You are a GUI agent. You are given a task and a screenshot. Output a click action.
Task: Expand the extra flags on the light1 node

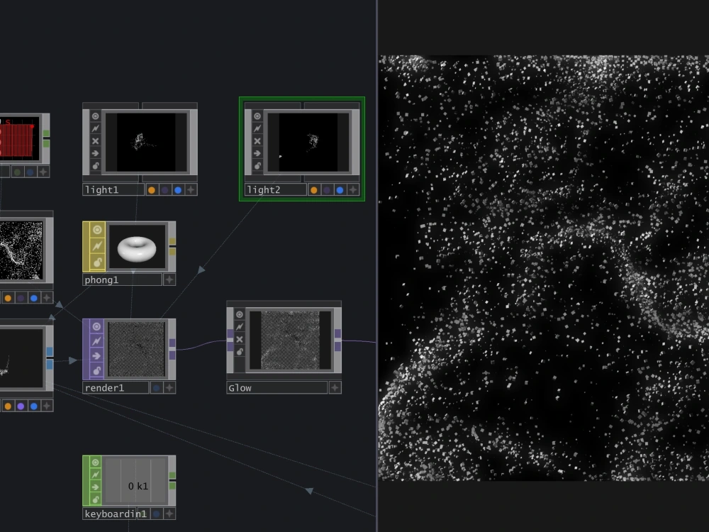[x=191, y=189]
